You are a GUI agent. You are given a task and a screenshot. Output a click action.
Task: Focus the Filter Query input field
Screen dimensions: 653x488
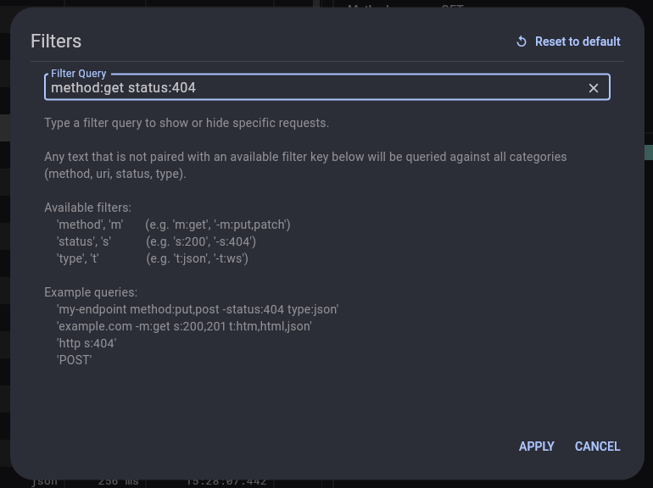(x=314, y=88)
